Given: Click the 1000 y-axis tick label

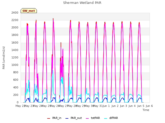Looking at the screenshot, I should [x=15, y=65].
